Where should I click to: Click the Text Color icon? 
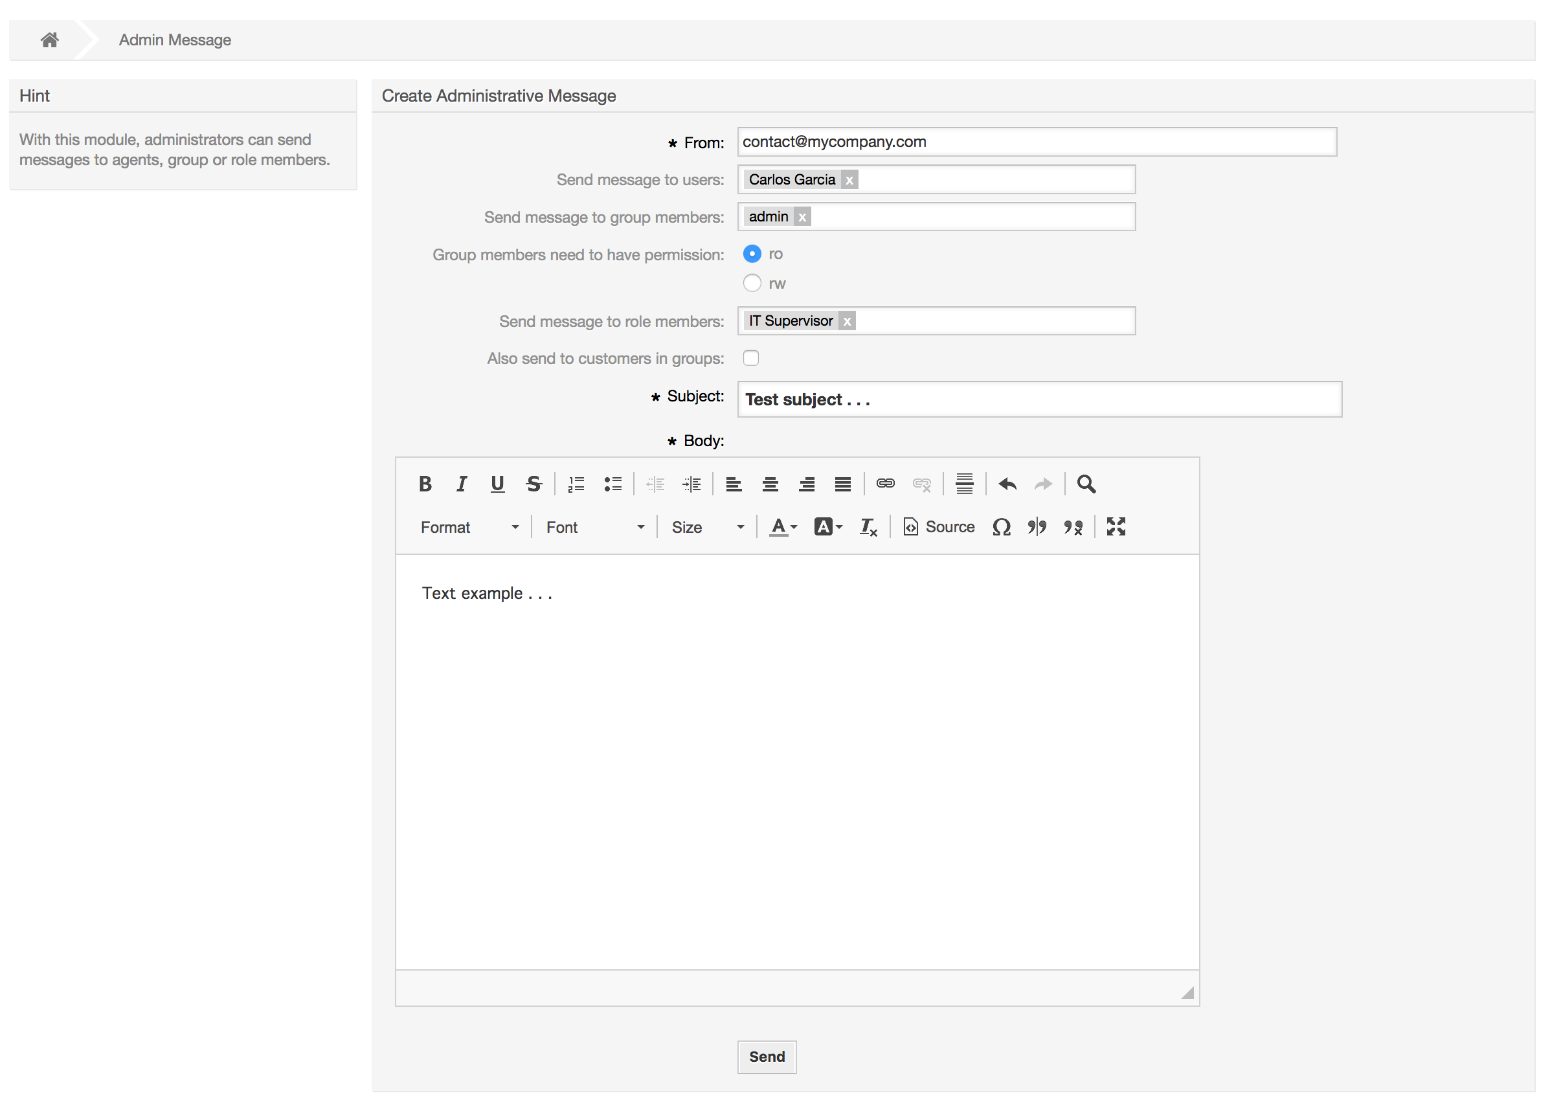click(780, 527)
